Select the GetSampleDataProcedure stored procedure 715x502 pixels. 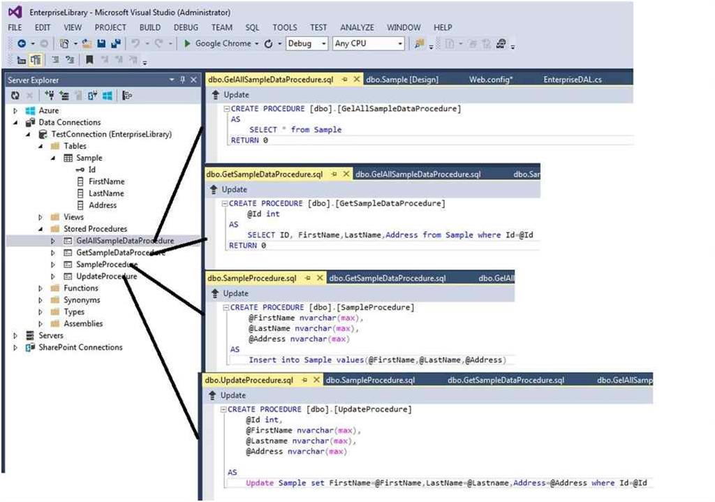pyautogui.click(x=120, y=253)
